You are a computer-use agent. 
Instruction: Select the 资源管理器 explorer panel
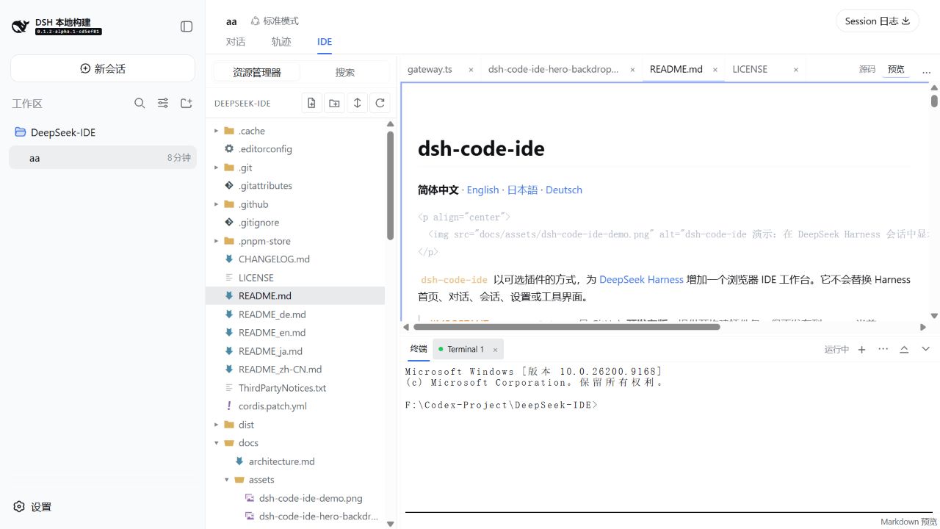[x=257, y=72]
